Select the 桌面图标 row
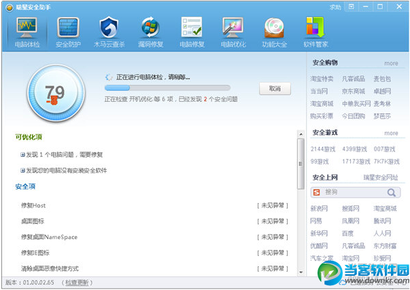 [x=154, y=221]
